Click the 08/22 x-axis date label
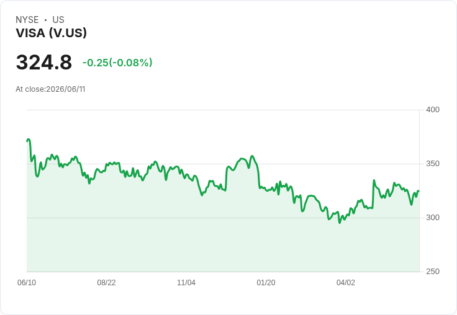The width and height of the screenshot is (457, 315). (106, 283)
